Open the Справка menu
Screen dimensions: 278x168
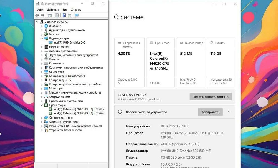pos(76,9)
